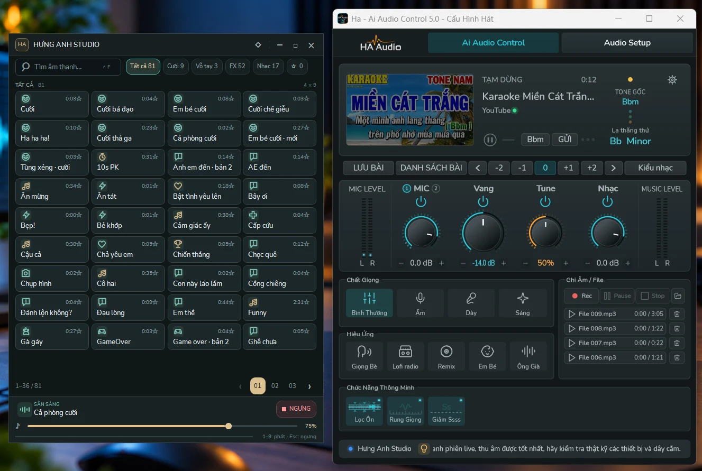This screenshot has height=471, width=702.
Task: Choose the Em Bé voice effect
Action: pos(487,356)
